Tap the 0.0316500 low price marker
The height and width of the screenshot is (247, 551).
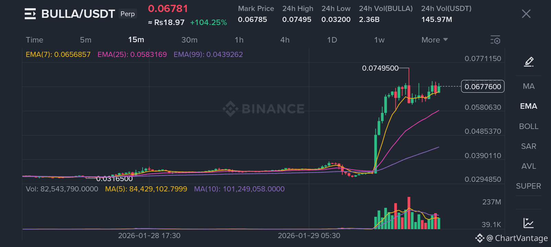[x=114, y=179]
